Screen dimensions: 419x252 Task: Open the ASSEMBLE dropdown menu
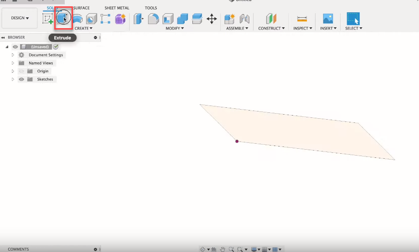point(237,28)
